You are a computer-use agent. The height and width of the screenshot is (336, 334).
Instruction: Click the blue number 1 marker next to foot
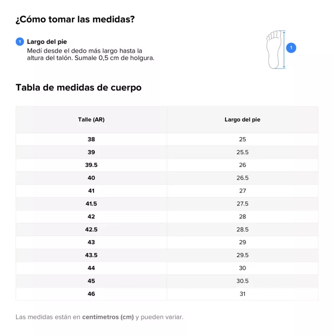(x=291, y=48)
